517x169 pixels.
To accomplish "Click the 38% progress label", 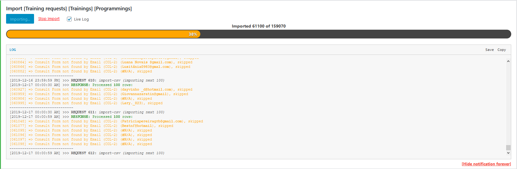I will pyautogui.click(x=193, y=34).
